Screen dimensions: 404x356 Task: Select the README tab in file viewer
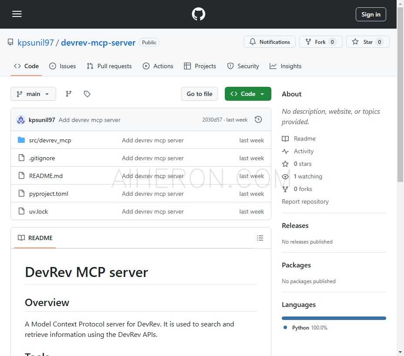(x=35, y=238)
